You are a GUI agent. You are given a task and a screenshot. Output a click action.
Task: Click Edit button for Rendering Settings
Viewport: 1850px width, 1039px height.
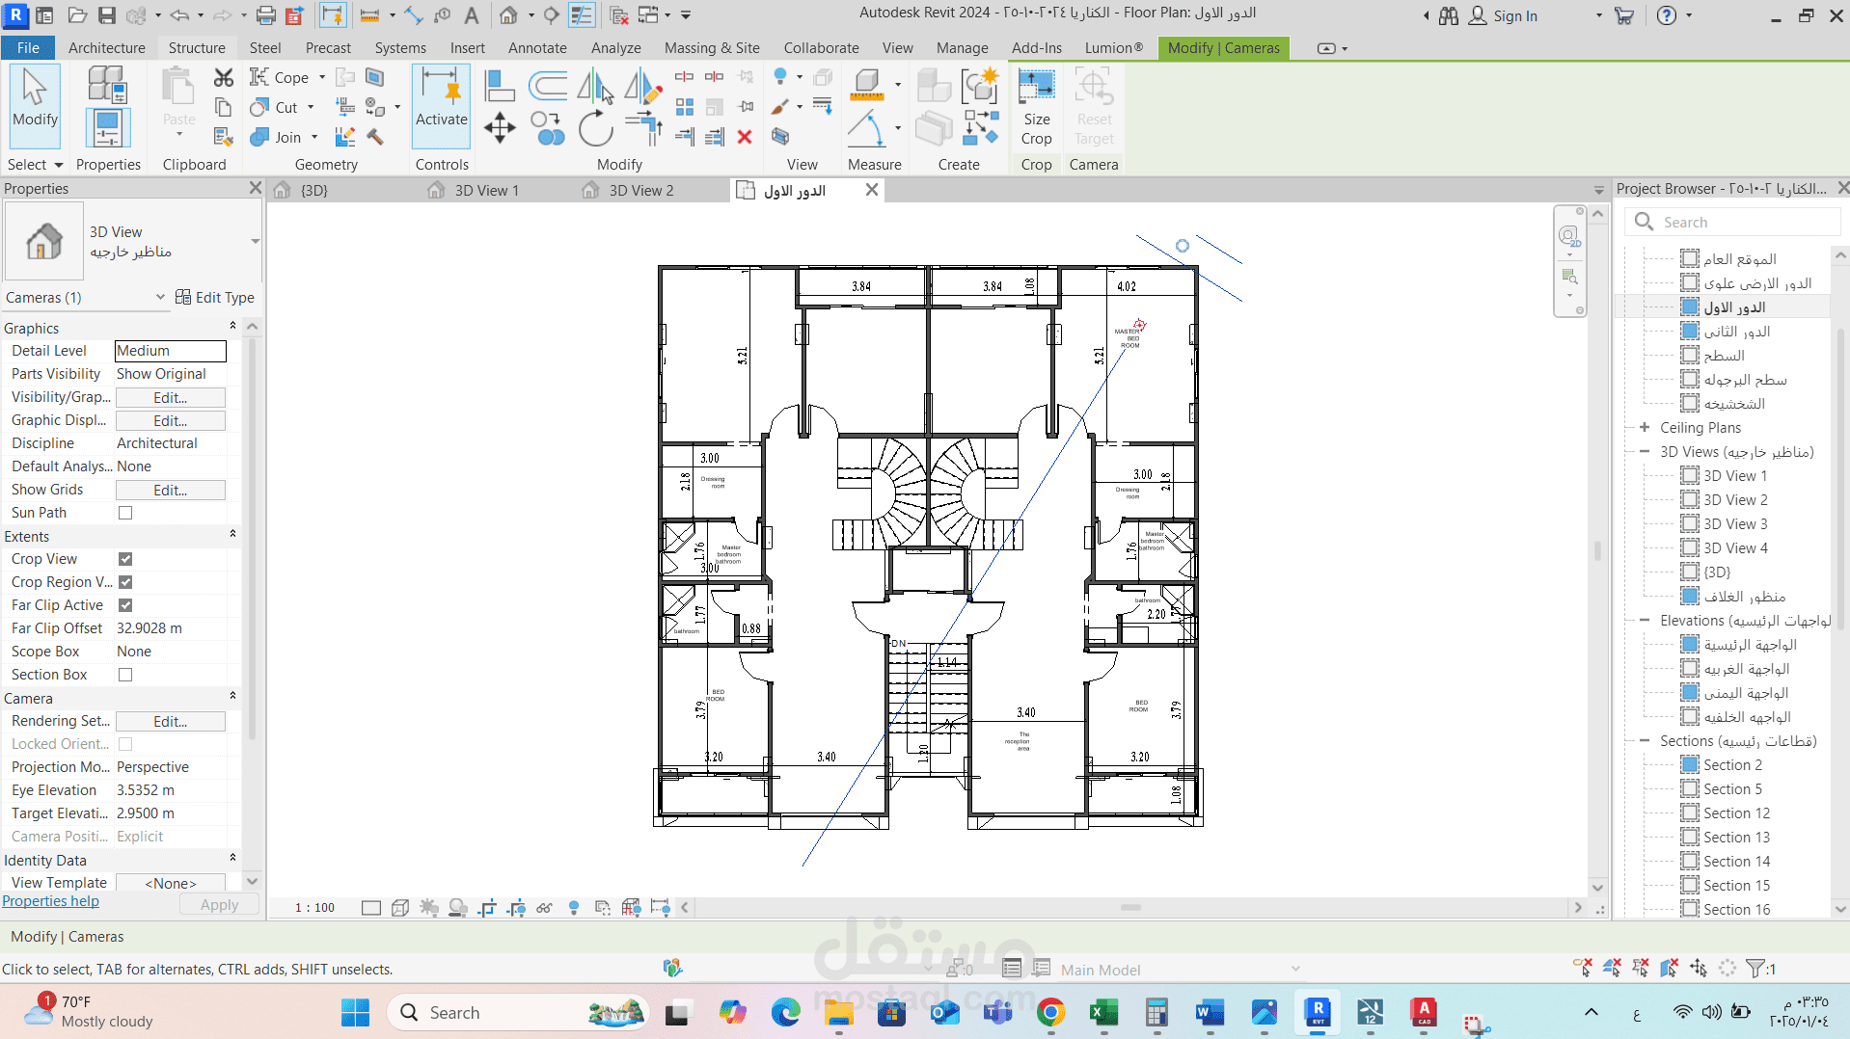coord(171,721)
